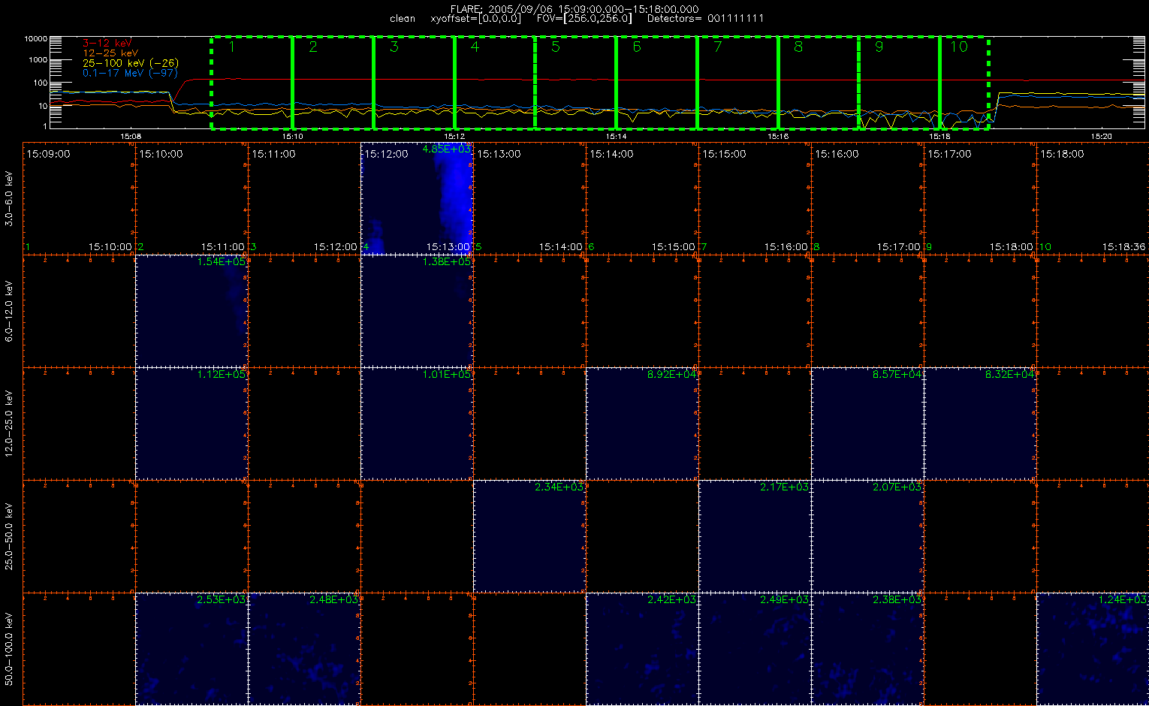Open the 25.0-50.0 keV image labeled 2.07E+03

[867, 536]
